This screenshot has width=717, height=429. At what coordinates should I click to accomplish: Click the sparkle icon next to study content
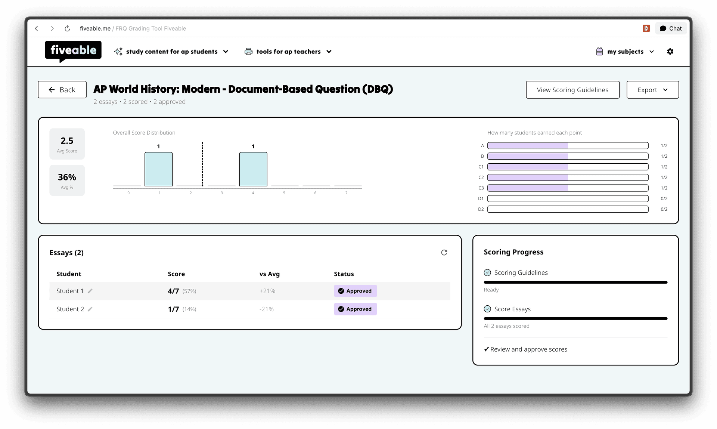[118, 52]
